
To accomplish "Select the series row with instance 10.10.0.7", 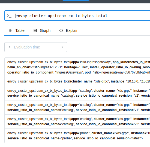I will tap(77, 81).
